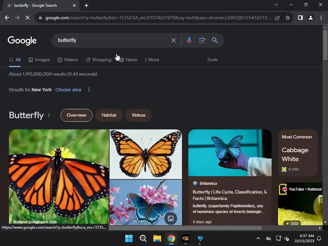
Task: Switch to the Videos search tab
Action: [68, 60]
